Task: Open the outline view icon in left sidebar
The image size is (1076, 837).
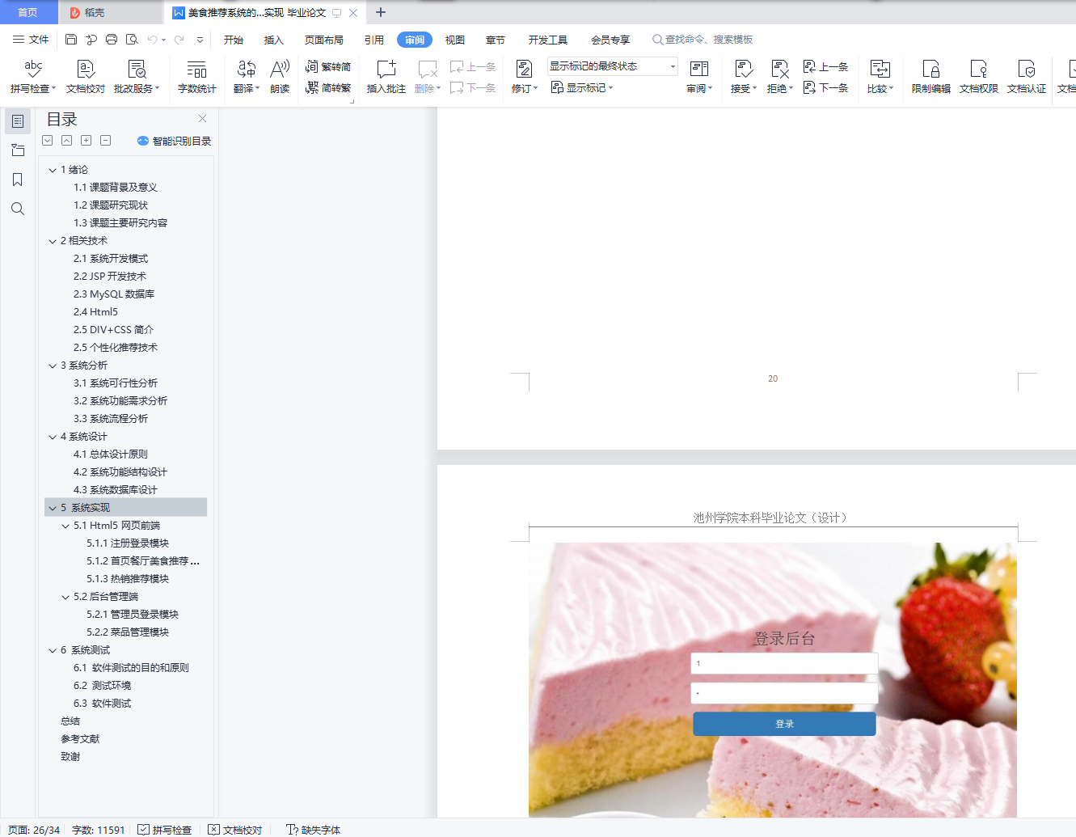Action: 18,121
